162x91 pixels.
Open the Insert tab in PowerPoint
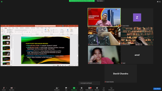click(9, 28)
